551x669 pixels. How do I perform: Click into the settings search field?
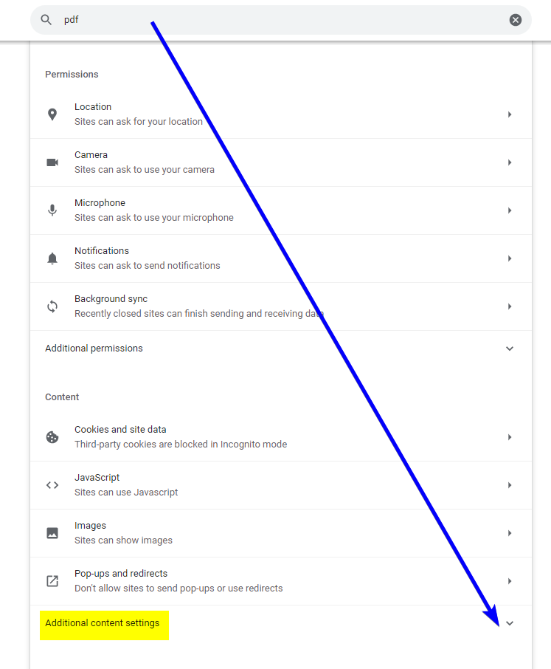(281, 20)
